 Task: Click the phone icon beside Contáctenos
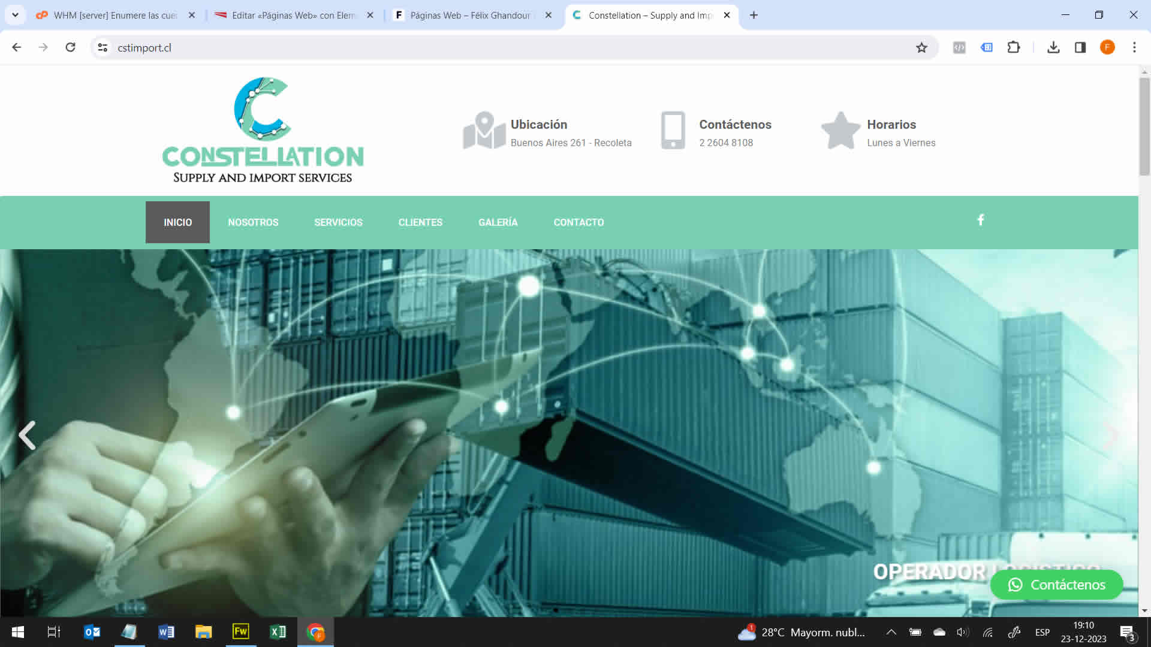click(x=673, y=130)
